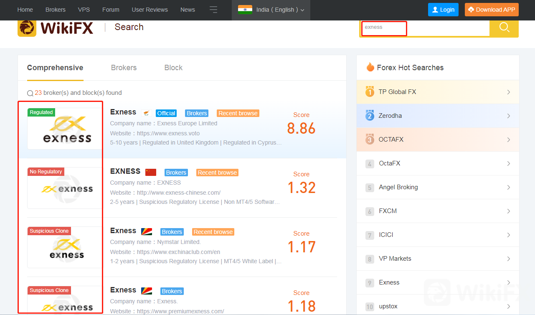Expand the TP Global FX chevron arrow
535x315 pixels.
point(508,92)
